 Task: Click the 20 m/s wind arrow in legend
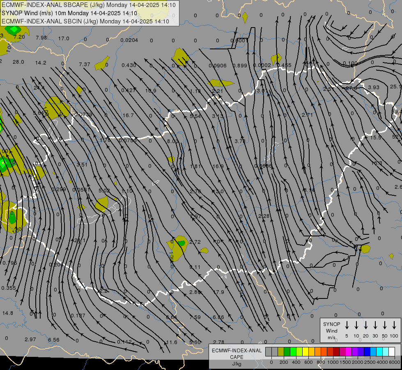(x=365, y=325)
